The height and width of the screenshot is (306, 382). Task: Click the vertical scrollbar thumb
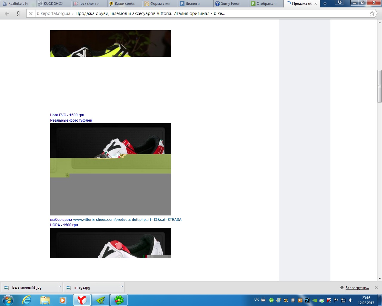tap(379, 86)
